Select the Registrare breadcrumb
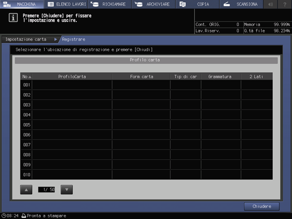This screenshot has height=219, width=292. click(73, 40)
